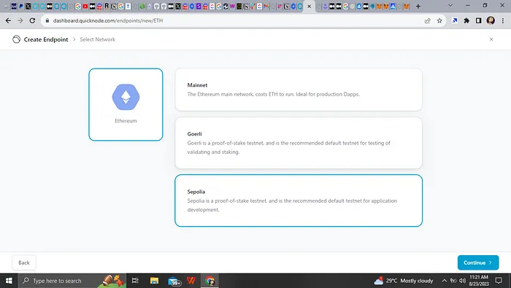Switch to the purple S tab
511x288 pixels.
point(198,6)
